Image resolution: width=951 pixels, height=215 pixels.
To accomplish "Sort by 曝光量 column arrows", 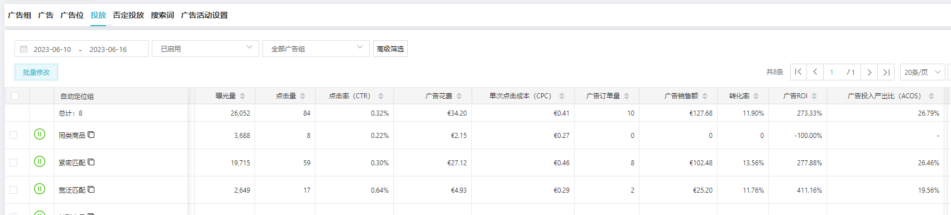I will pos(242,96).
